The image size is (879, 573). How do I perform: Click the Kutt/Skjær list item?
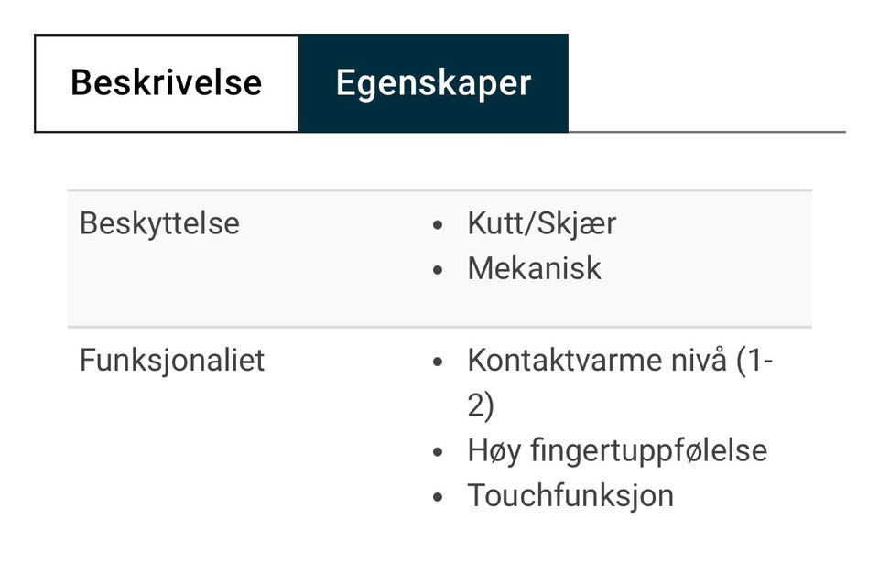pos(541,223)
